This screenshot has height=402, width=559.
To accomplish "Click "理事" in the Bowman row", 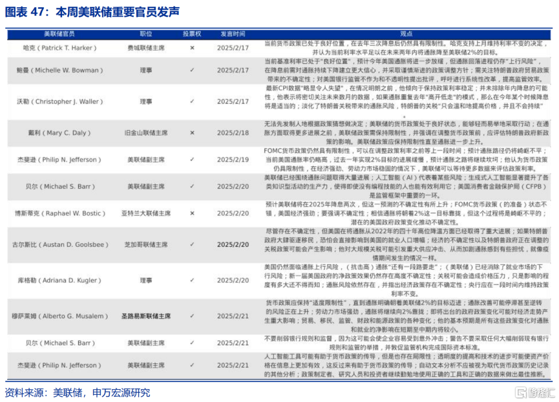I will coord(146,70).
